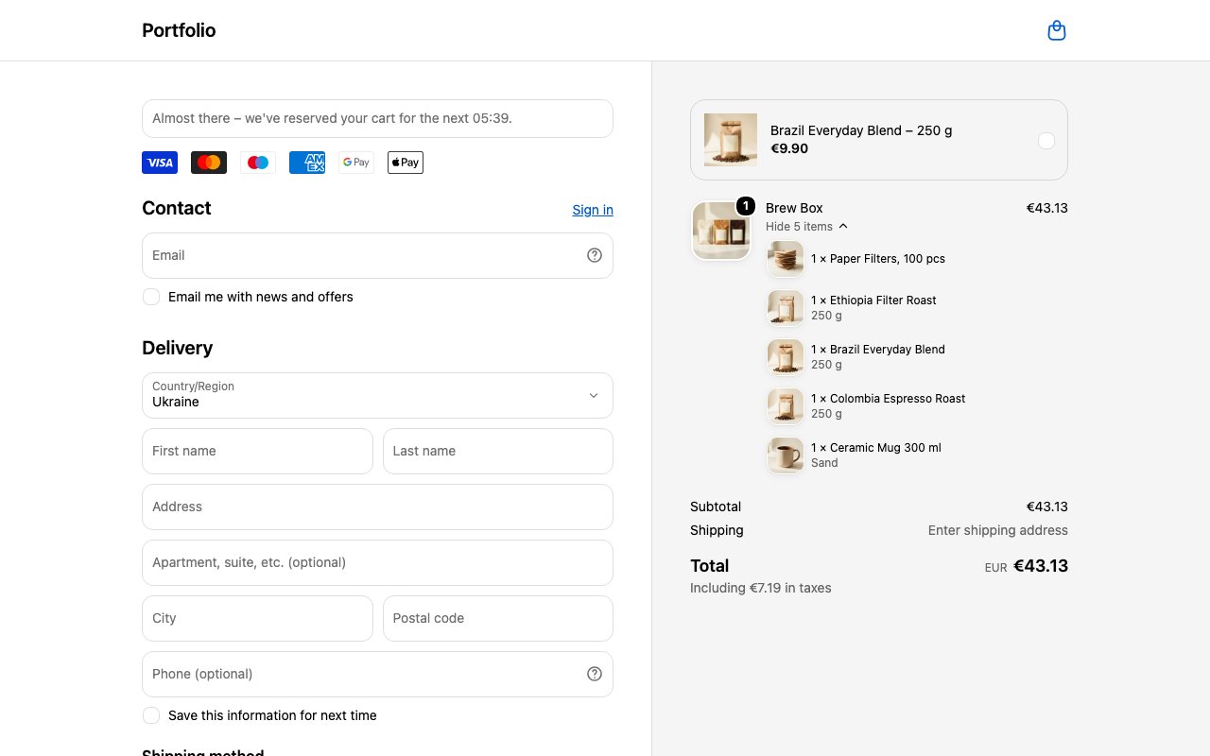The width and height of the screenshot is (1210, 756).
Task: Open the shopping bag cart icon
Action: [1057, 31]
